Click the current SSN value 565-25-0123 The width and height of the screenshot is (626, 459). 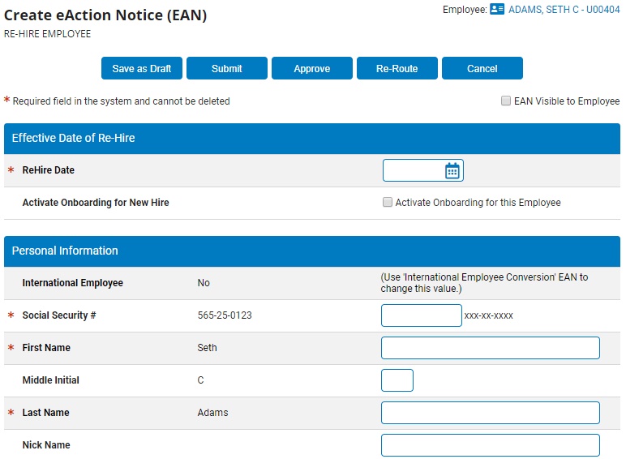(x=225, y=315)
